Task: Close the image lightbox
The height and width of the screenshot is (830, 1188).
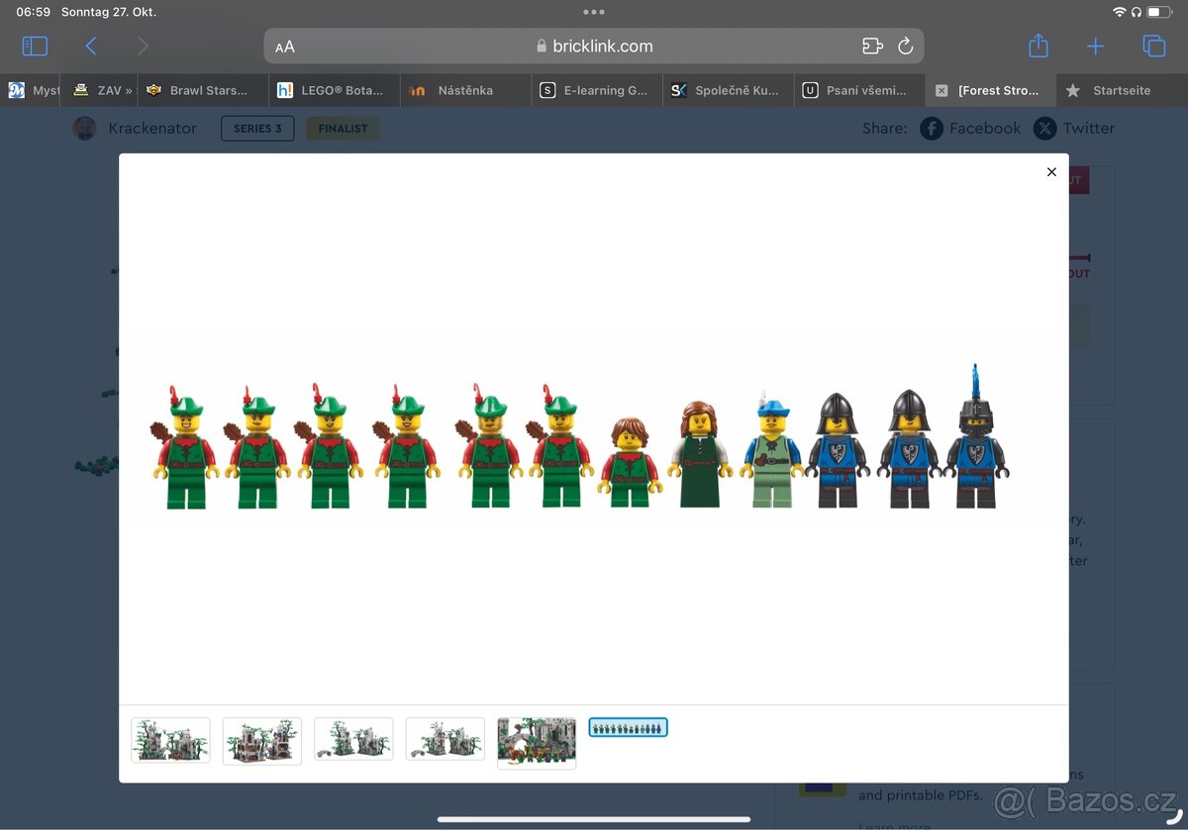Action: coord(1051,172)
